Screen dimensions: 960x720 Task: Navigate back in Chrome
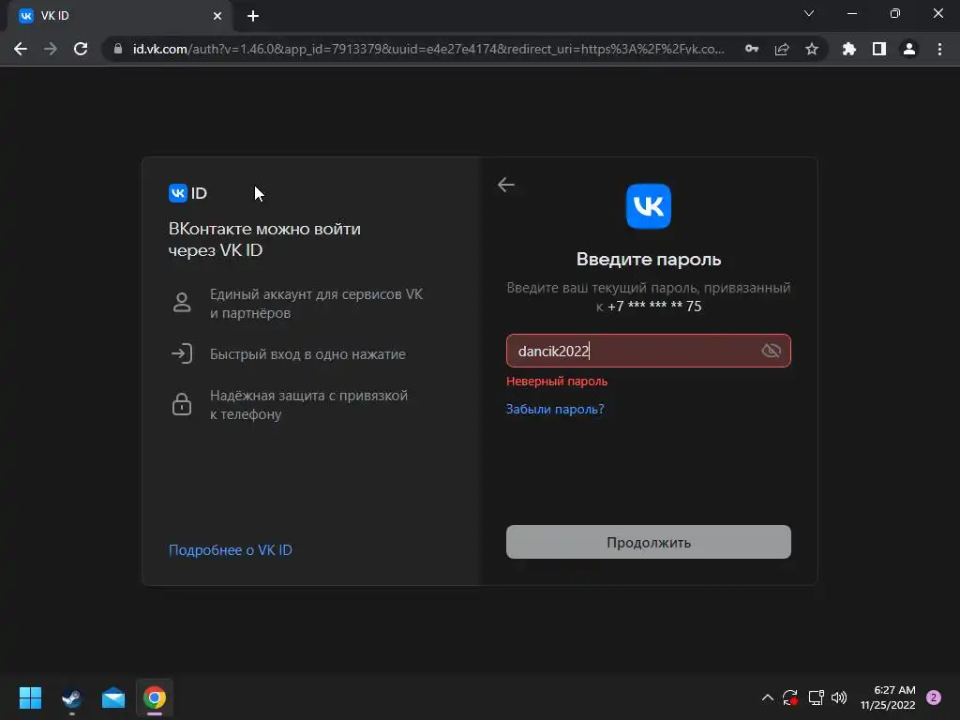tap(21, 49)
